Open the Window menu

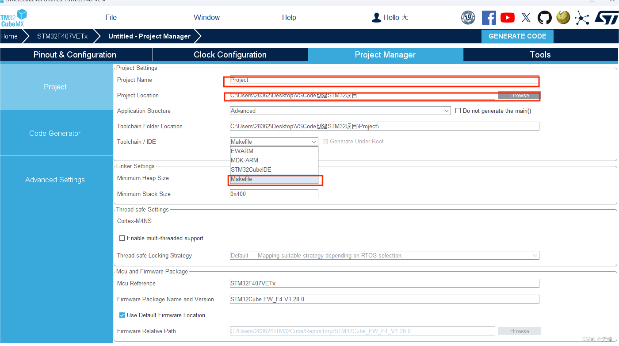tap(206, 18)
